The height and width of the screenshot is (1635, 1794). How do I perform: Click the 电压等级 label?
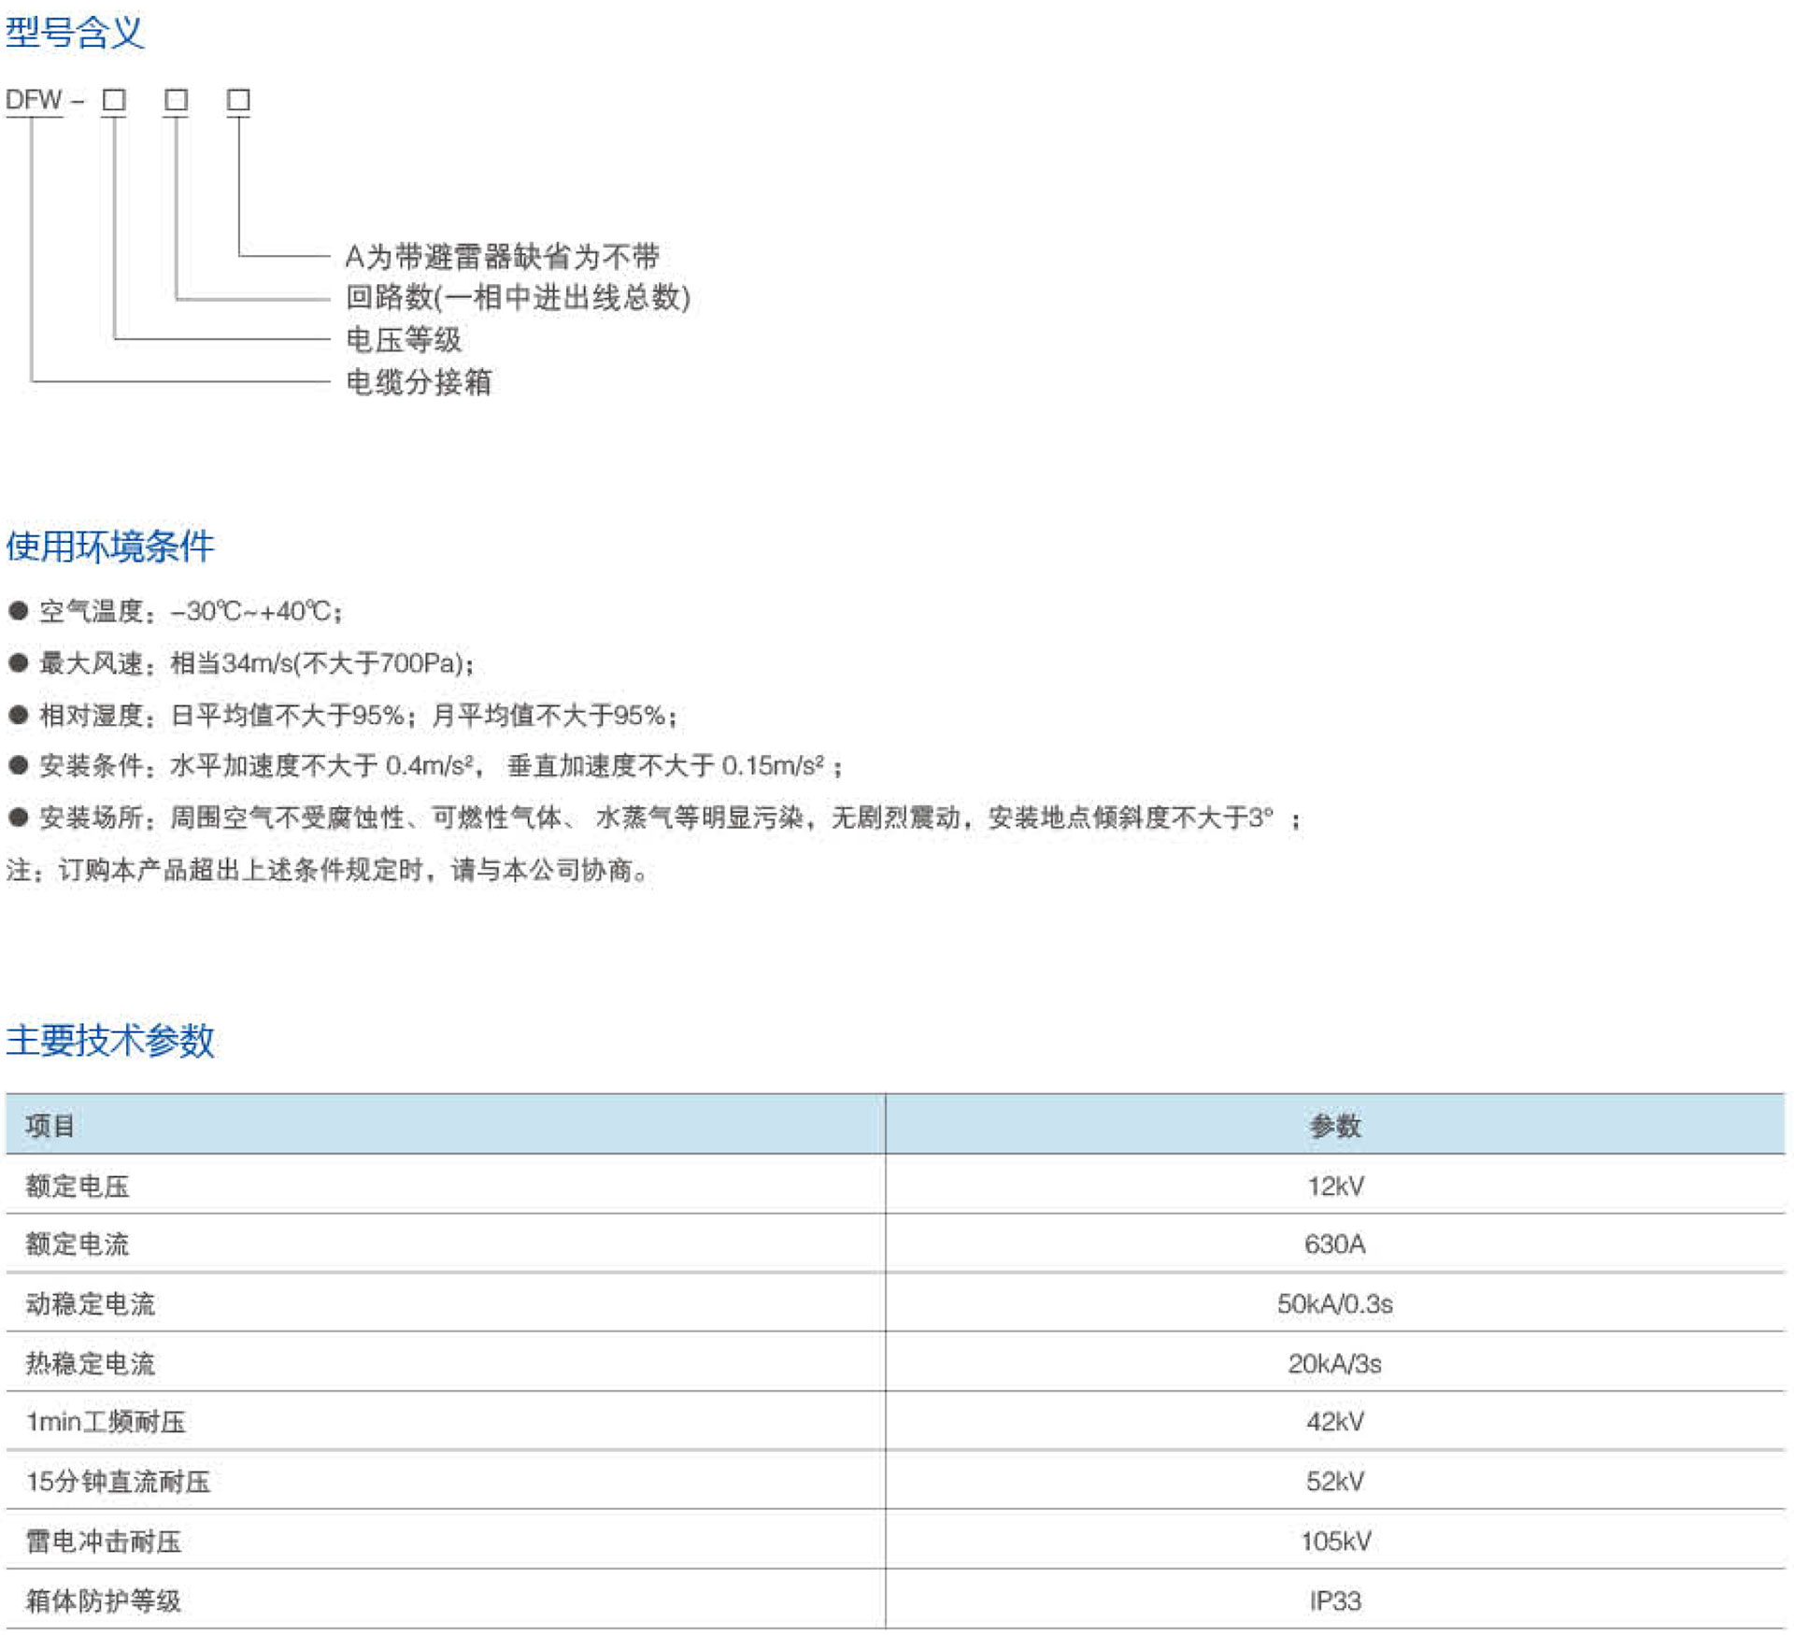404,339
